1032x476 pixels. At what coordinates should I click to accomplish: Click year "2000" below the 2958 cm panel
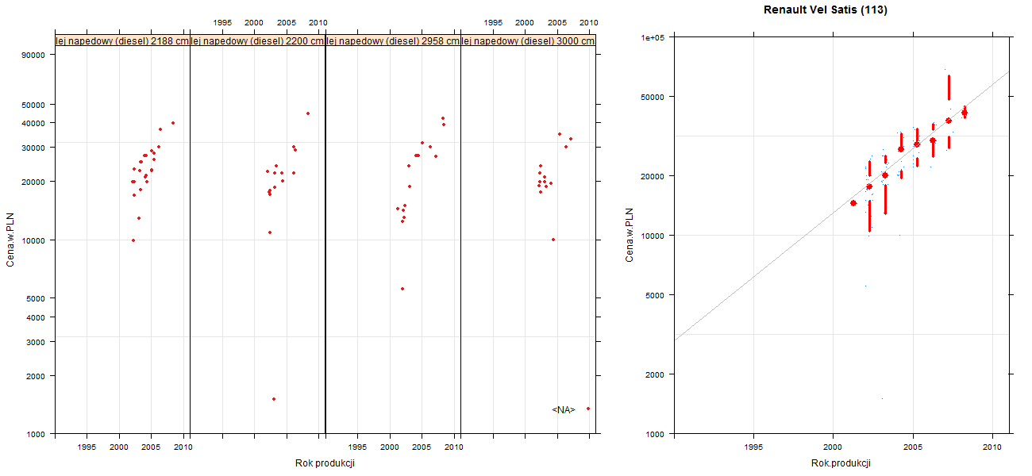point(390,447)
